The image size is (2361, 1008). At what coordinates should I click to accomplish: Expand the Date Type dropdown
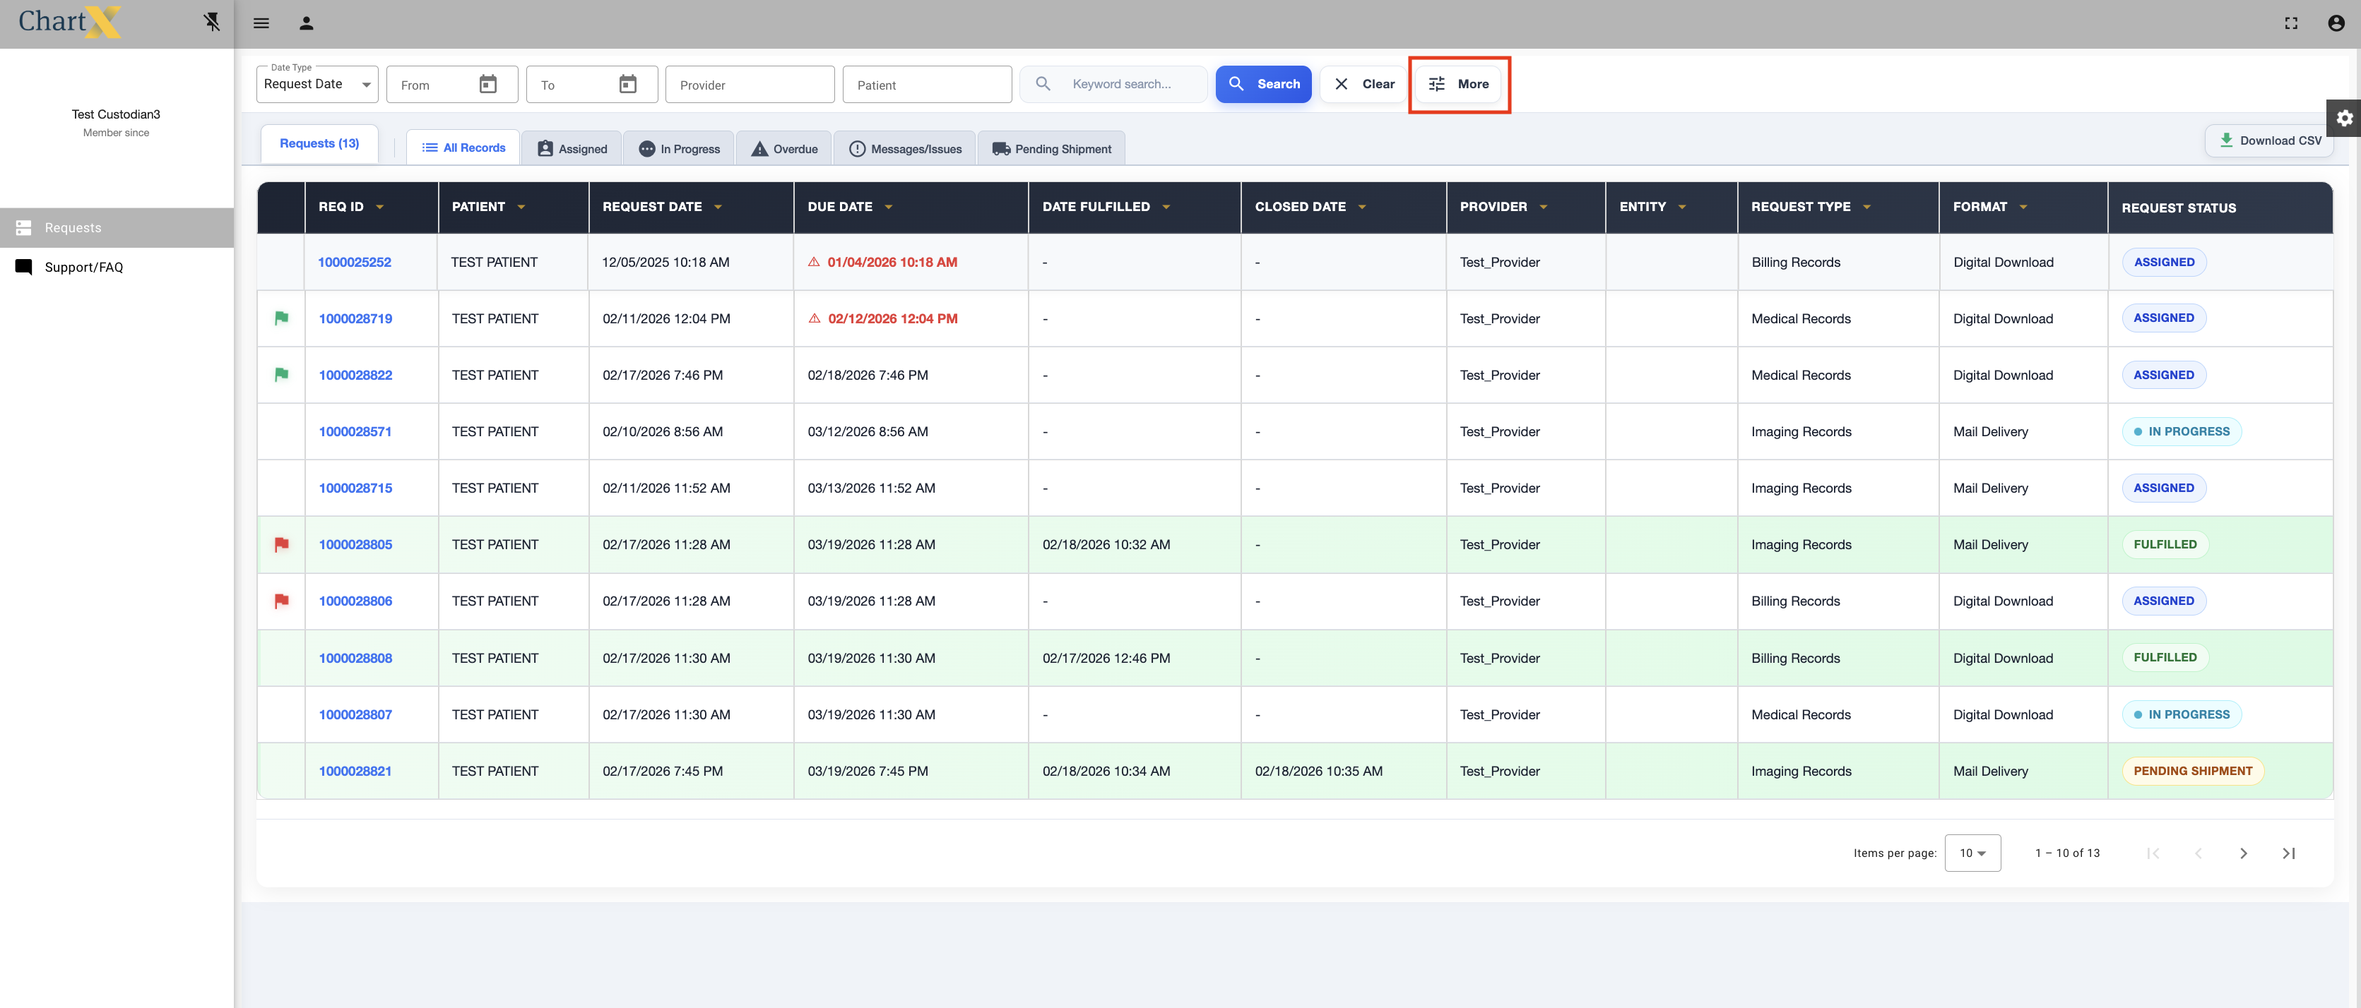[317, 84]
